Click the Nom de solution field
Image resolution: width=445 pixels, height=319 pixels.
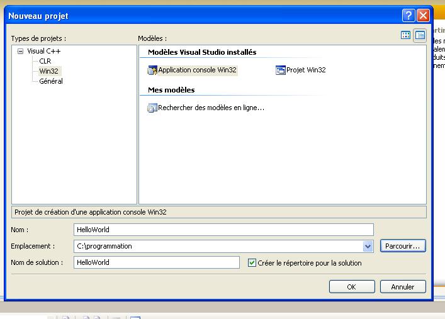(x=156, y=262)
